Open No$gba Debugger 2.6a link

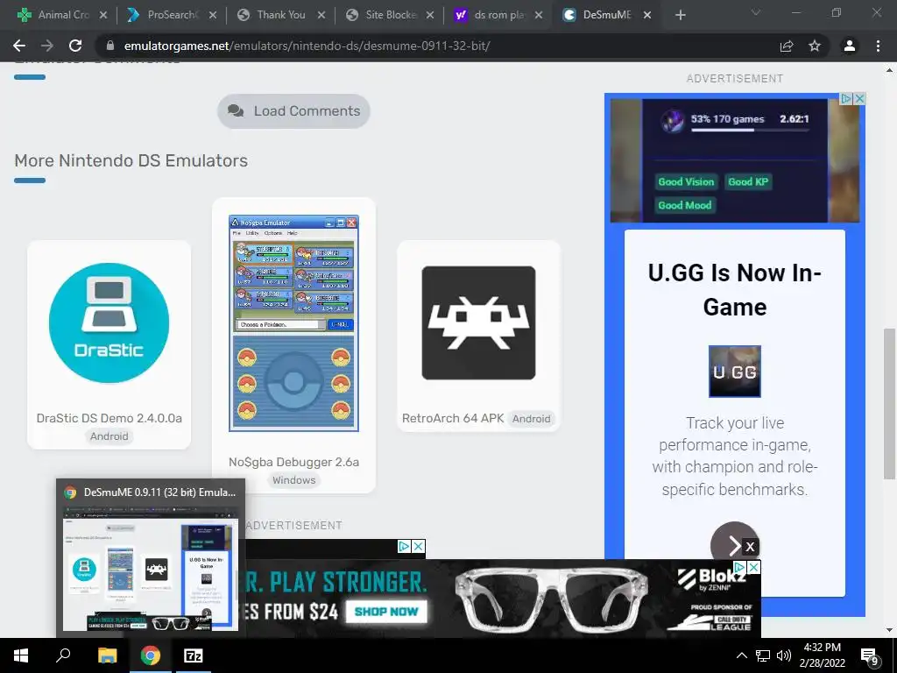293,462
